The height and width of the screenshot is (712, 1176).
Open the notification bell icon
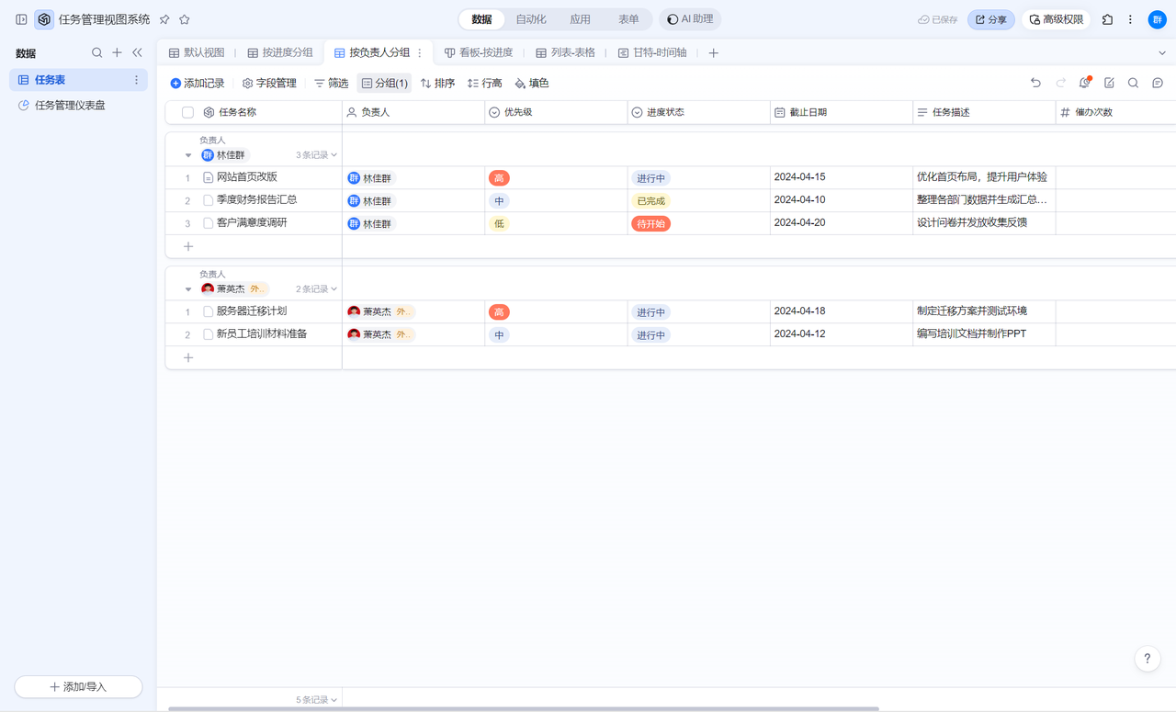1084,83
